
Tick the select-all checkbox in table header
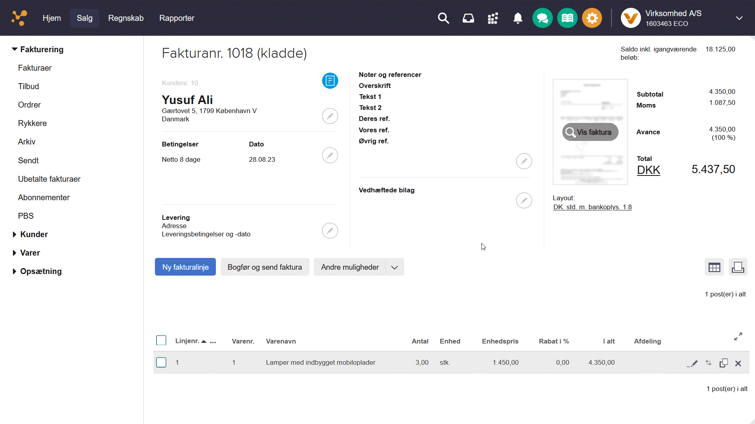click(x=161, y=340)
